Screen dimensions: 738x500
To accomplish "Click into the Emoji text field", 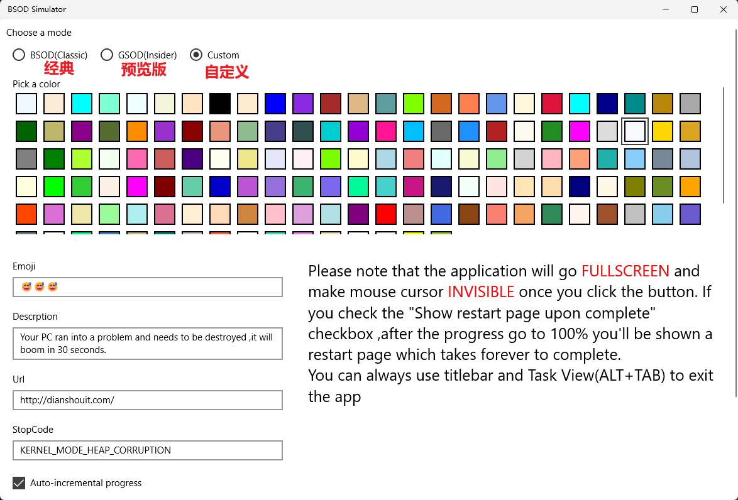I will [148, 287].
